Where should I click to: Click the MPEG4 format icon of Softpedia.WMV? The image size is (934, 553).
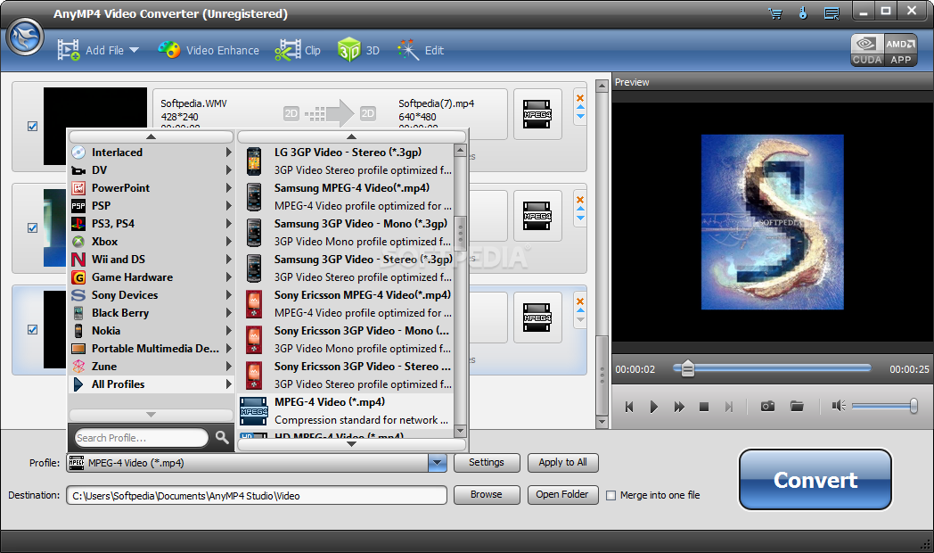537,114
